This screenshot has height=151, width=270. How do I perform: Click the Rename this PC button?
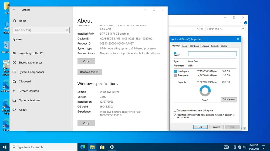point(90,72)
